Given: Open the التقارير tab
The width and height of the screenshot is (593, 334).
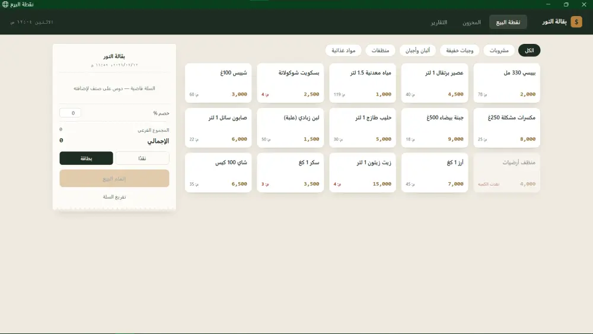Looking at the screenshot, I should coord(439,23).
